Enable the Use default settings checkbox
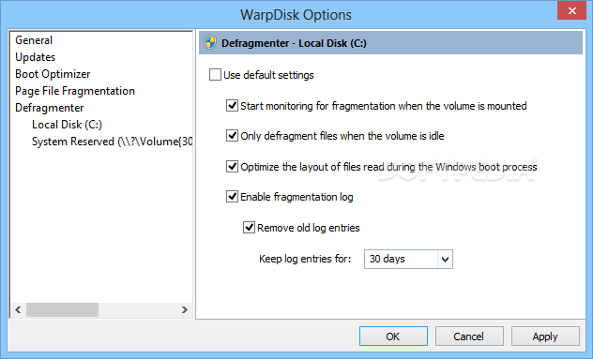This screenshot has height=359, width=593. tap(215, 75)
